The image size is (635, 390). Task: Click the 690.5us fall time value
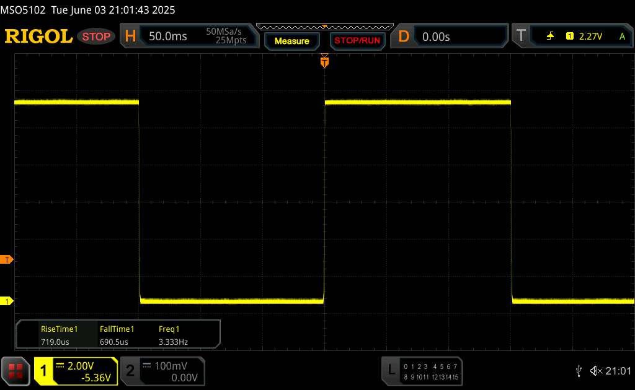tap(114, 342)
